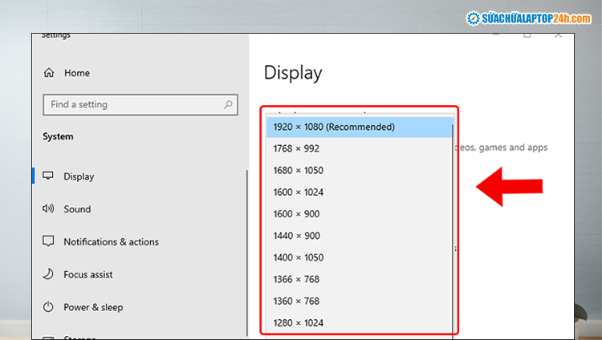The width and height of the screenshot is (602, 340).
Task: Minimize the Settings window
Action: 496,34
